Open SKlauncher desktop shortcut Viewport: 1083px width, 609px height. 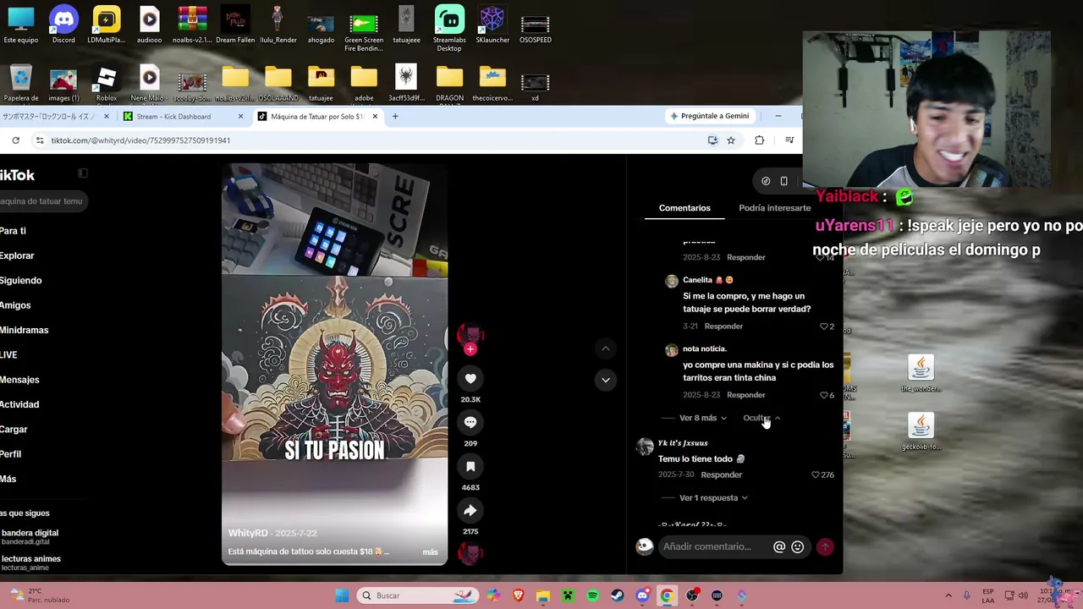[x=492, y=25]
